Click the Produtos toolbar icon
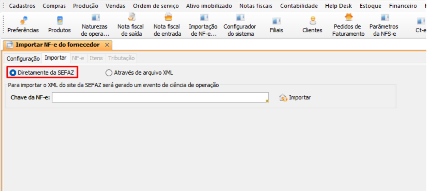Image resolution: width=427 pixels, height=191 pixels. point(59,25)
